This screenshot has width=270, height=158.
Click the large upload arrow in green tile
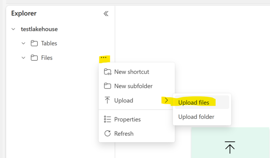[230, 147]
